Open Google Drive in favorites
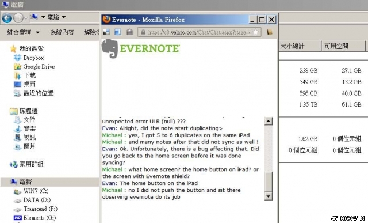The width and height of the screenshot is (368, 223). [39, 67]
